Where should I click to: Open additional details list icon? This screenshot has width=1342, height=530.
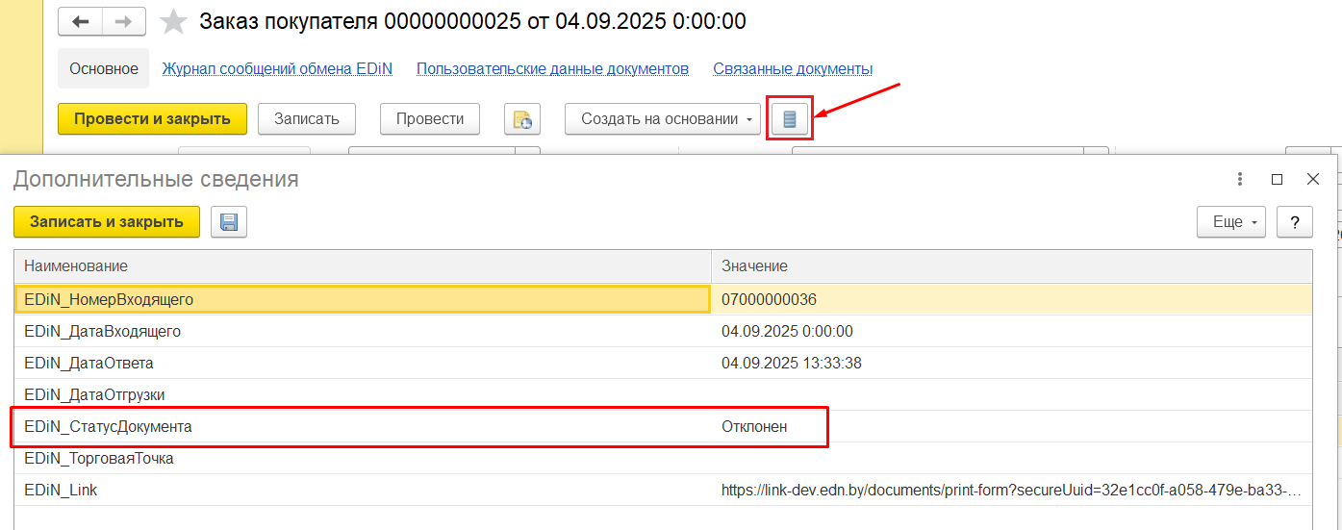tap(790, 119)
